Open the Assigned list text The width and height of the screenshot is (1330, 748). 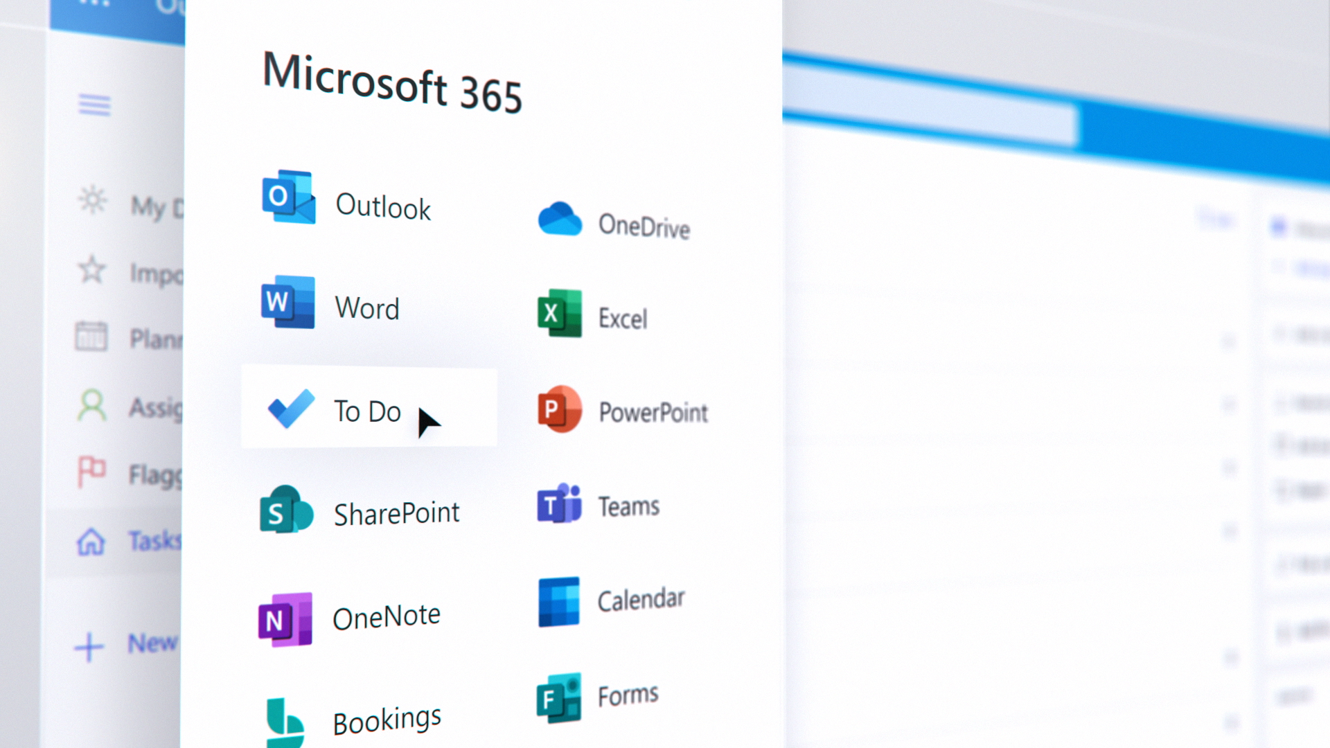click(x=157, y=408)
